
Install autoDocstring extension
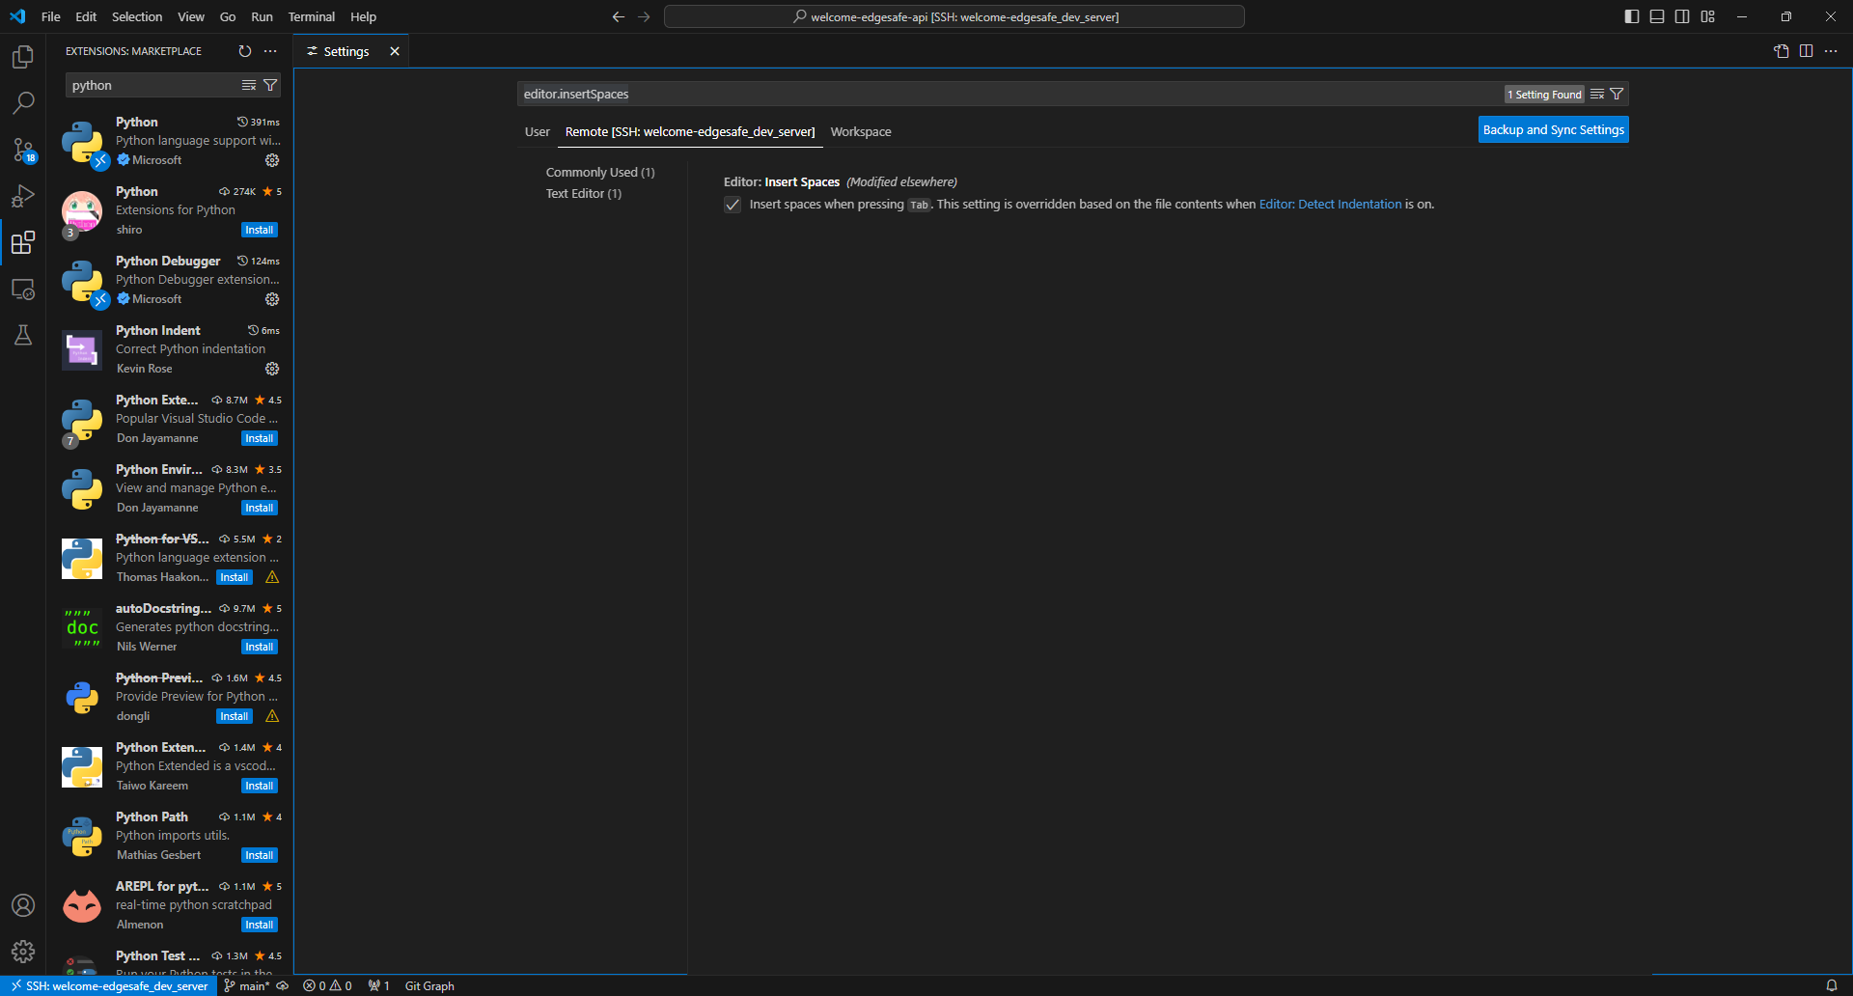pos(260,647)
